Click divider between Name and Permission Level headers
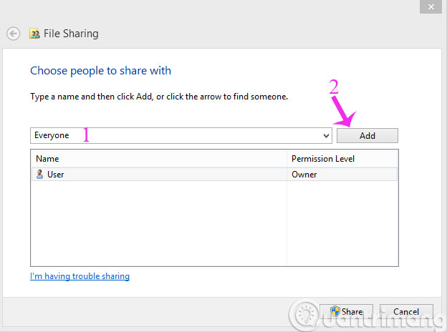 coord(287,158)
